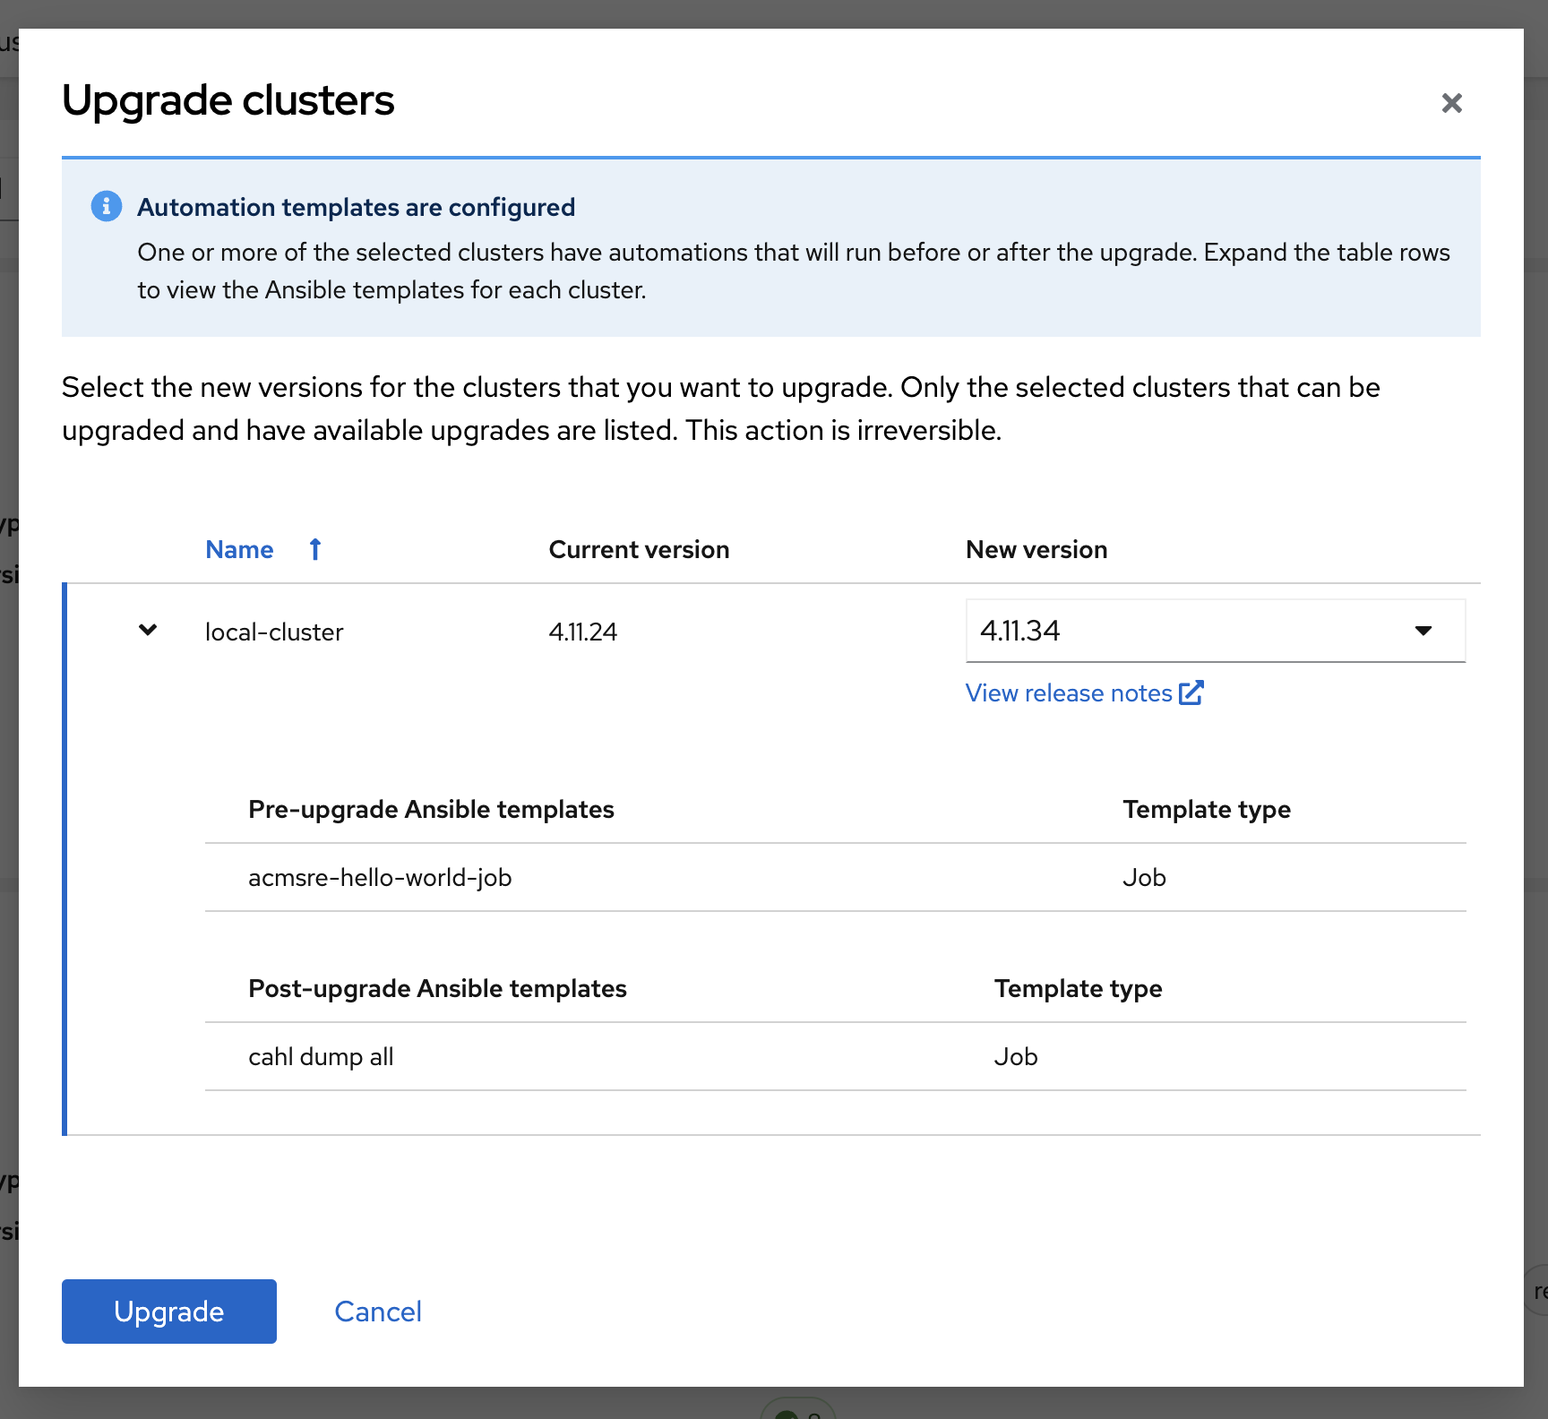The image size is (1548, 1419).
Task: Click the external link icon after release notes
Action: (x=1191, y=692)
